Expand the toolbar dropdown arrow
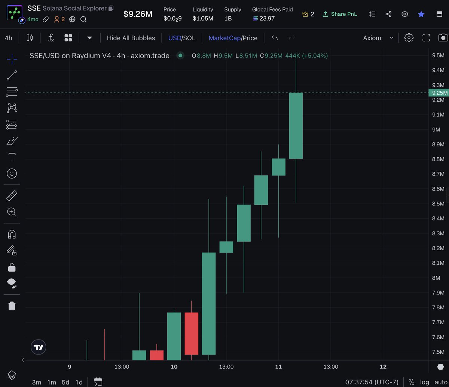449x387 pixels. click(x=89, y=38)
